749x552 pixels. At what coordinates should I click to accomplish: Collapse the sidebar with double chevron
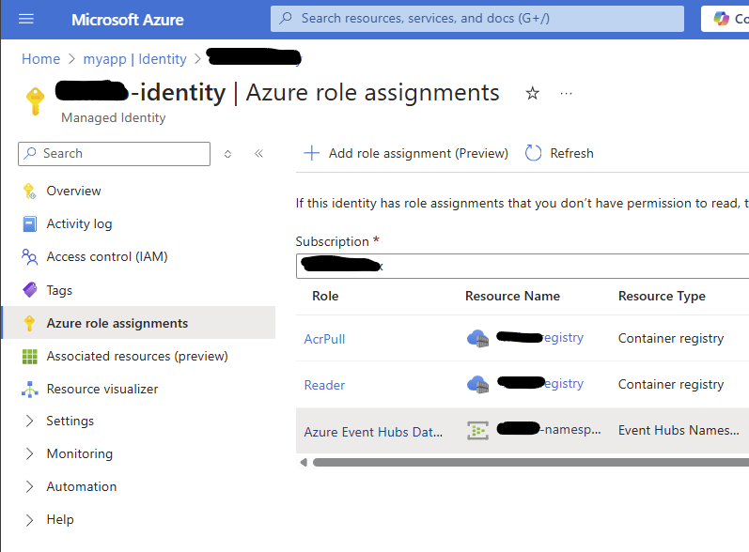click(x=258, y=154)
